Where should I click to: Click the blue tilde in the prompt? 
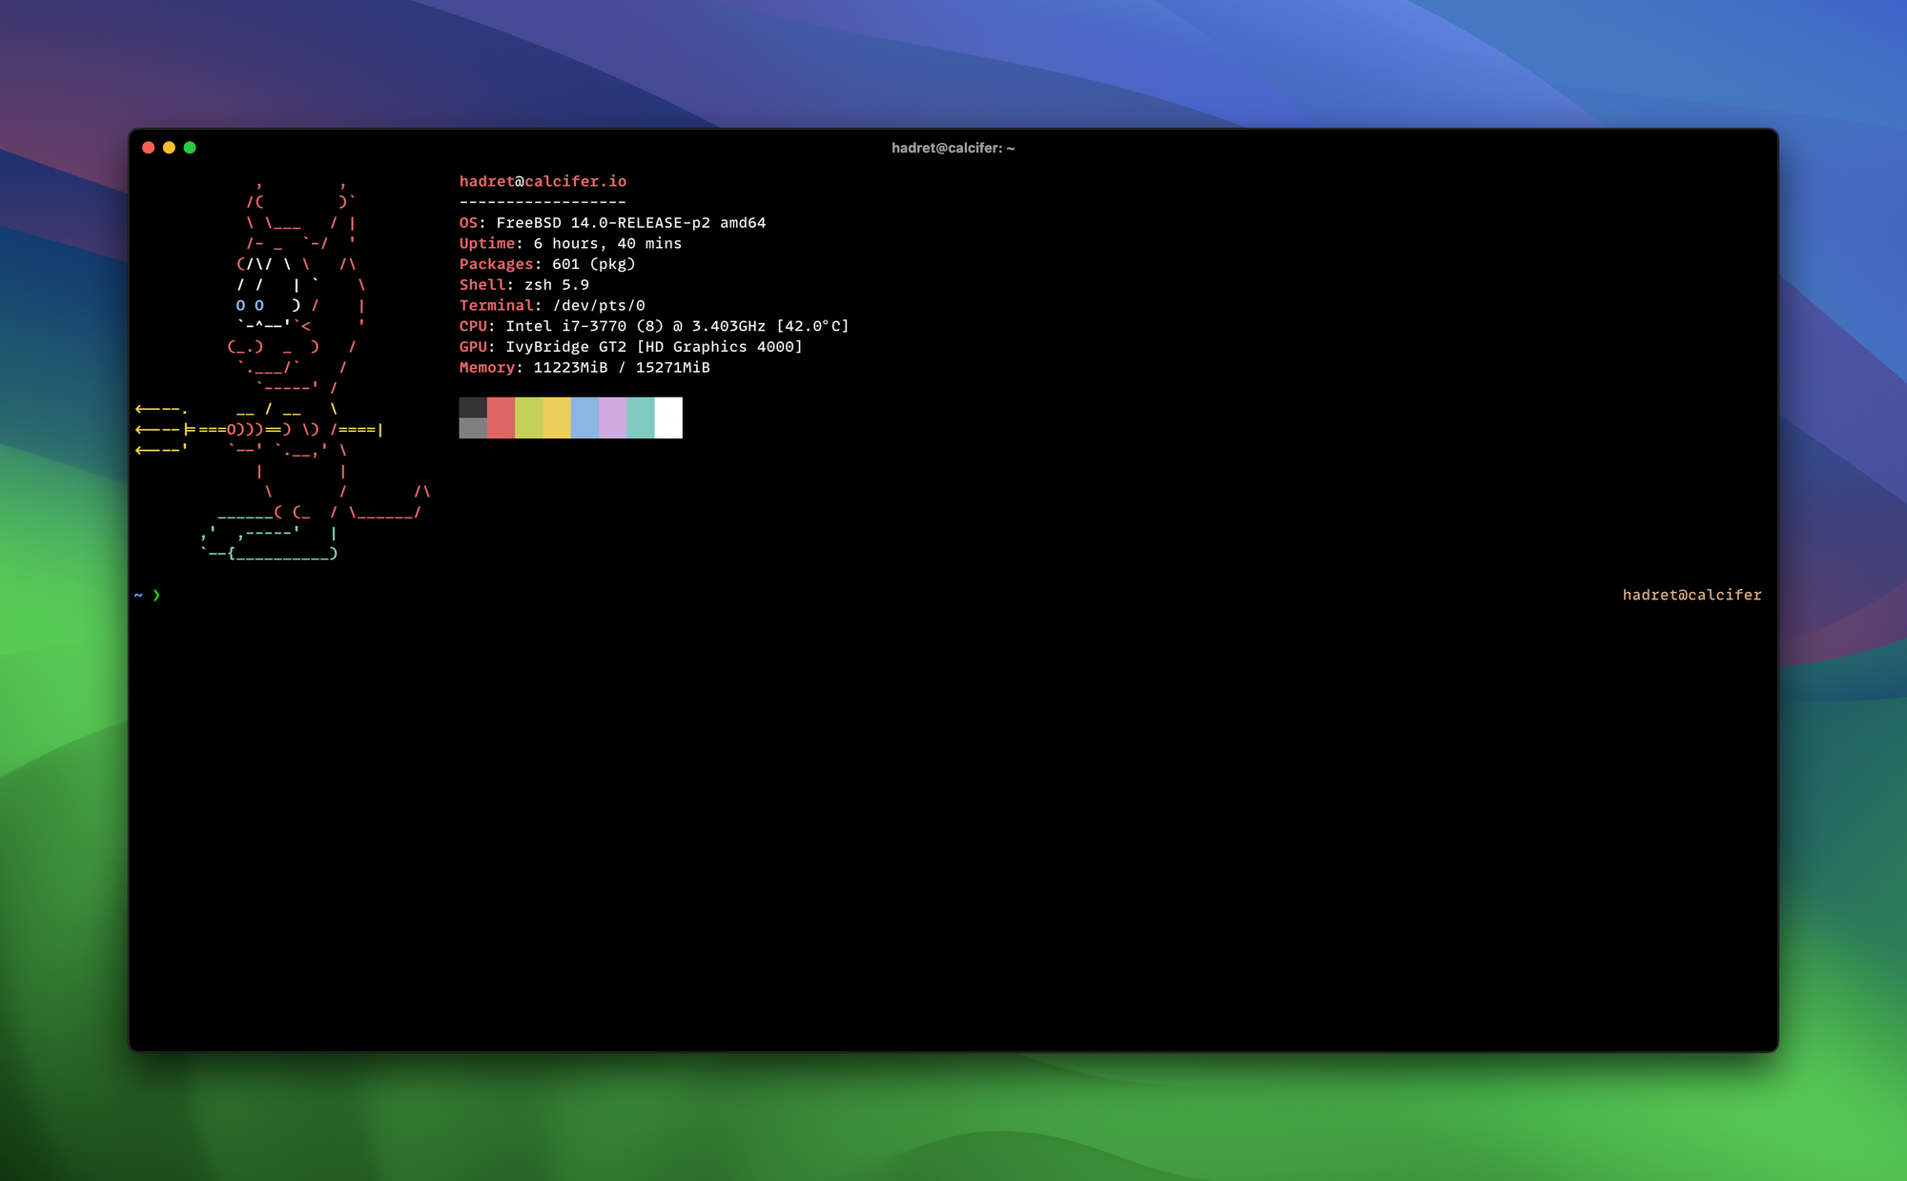(x=138, y=595)
